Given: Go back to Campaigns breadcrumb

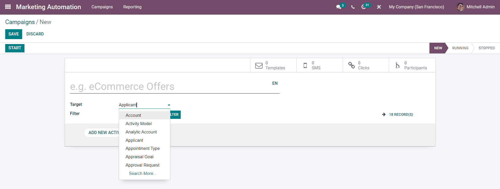Looking at the screenshot, I should [20, 22].
